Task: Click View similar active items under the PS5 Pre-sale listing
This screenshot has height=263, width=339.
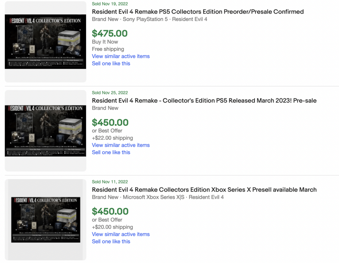Action: [x=121, y=145]
